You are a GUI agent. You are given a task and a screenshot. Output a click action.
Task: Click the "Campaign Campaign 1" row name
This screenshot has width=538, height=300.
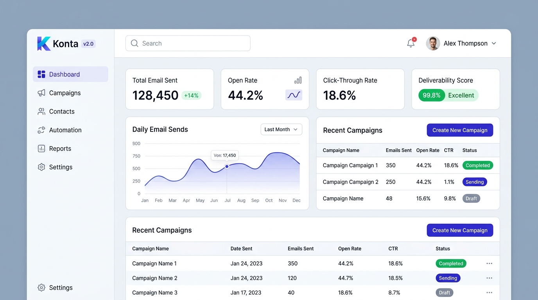(x=350, y=165)
